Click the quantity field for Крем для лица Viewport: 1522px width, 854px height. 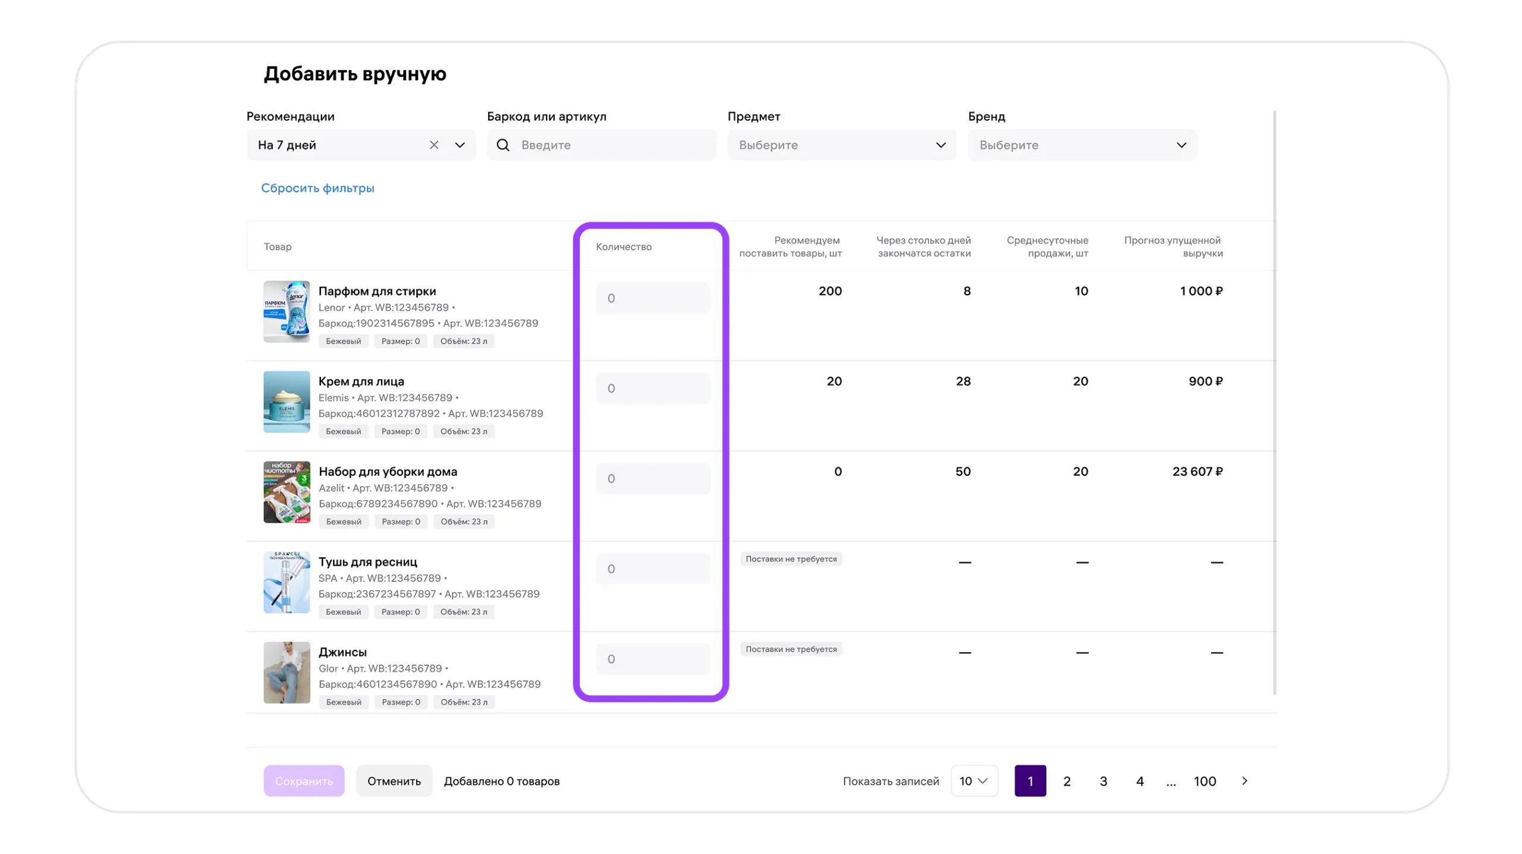[653, 388]
